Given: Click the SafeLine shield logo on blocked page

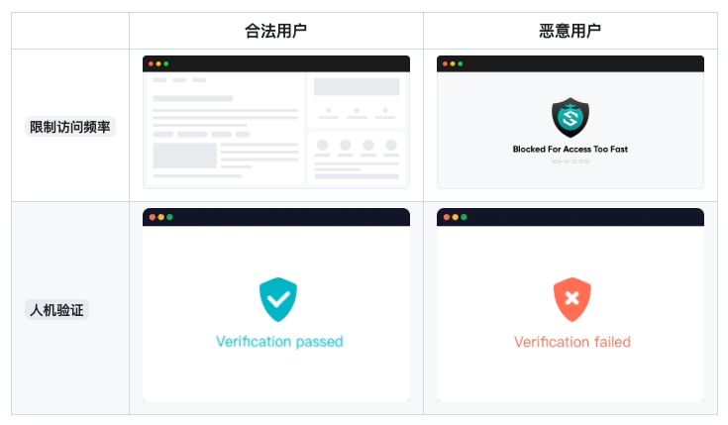Looking at the screenshot, I should (571, 118).
